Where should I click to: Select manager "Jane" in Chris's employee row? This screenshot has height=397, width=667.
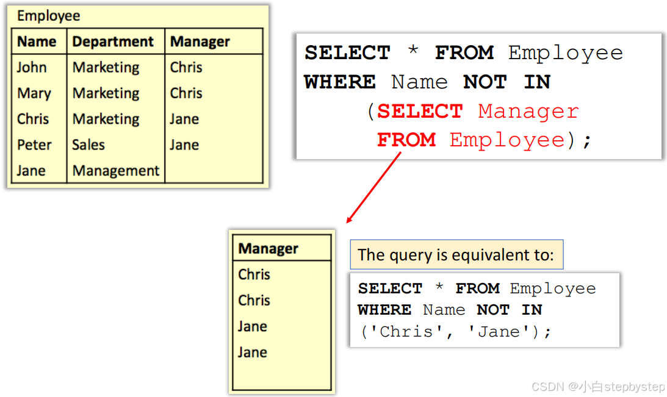click(x=185, y=119)
